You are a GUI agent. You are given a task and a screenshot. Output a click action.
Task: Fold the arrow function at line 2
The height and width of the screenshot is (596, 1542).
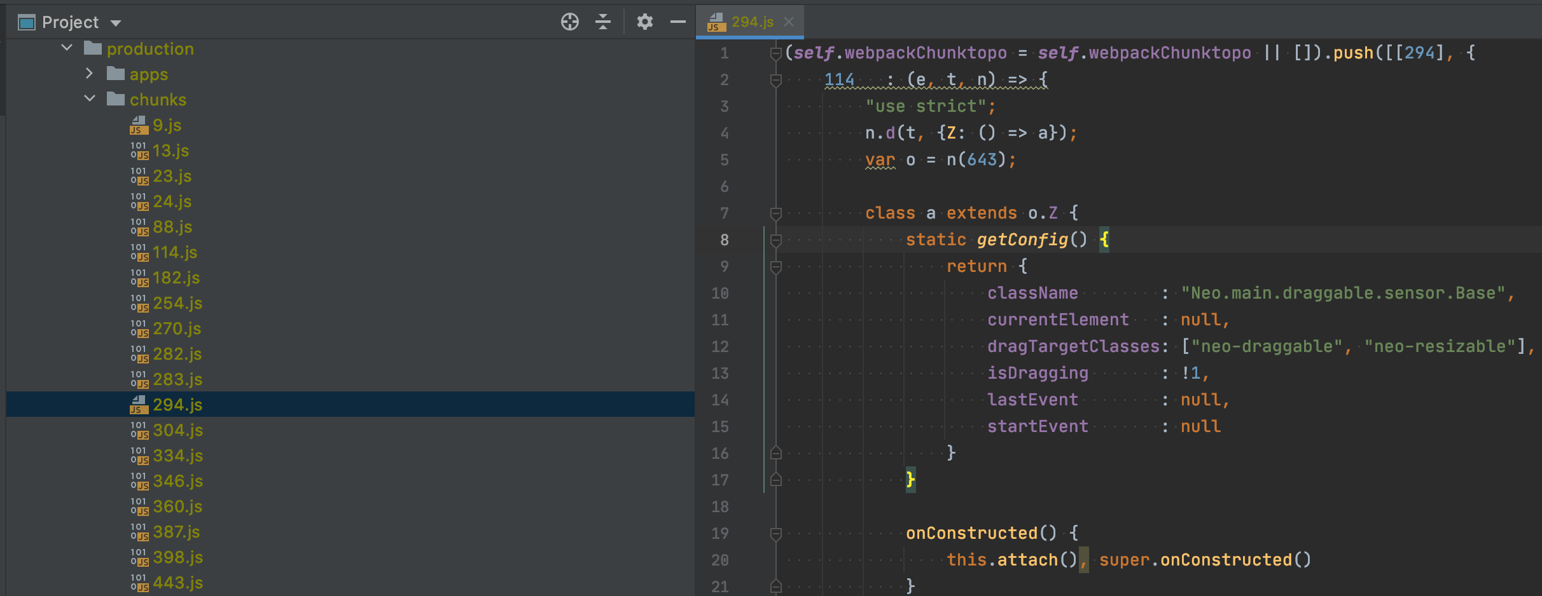[775, 80]
